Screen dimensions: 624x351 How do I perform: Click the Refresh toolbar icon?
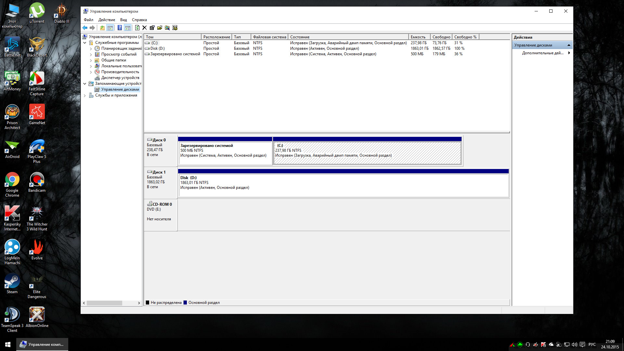[x=137, y=28]
